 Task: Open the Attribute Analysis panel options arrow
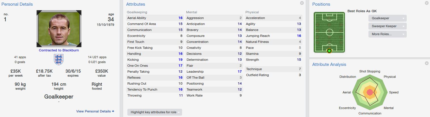pos(427,63)
